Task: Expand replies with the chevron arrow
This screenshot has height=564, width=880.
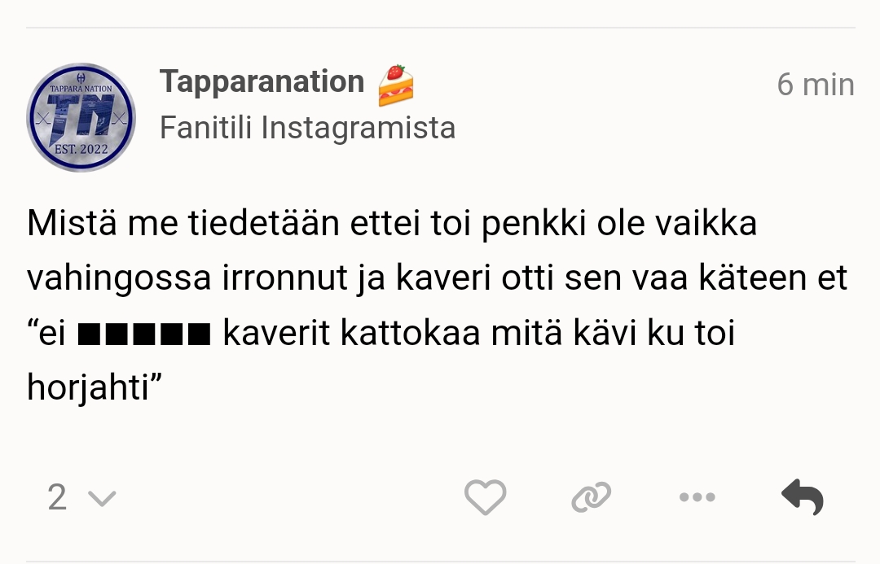Action: (x=102, y=498)
